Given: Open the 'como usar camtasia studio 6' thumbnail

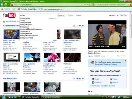Looking at the screenshot, I should click(12, 57).
